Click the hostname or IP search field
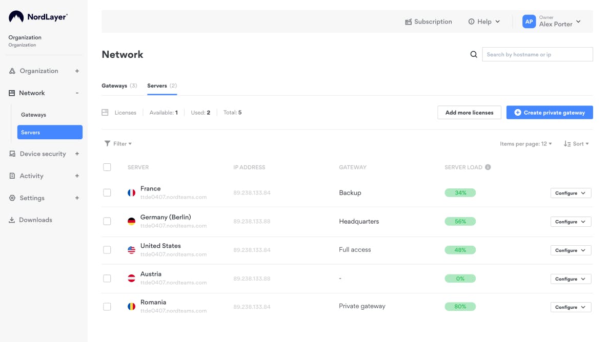607x342 pixels. click(x=537, y=54)
